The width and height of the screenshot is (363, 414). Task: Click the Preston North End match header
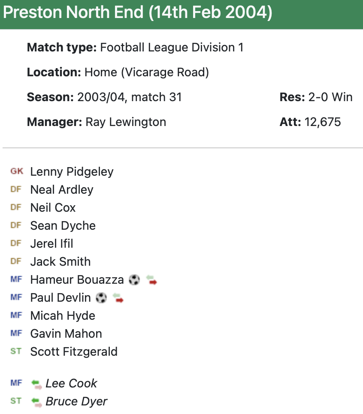(137, 13)
